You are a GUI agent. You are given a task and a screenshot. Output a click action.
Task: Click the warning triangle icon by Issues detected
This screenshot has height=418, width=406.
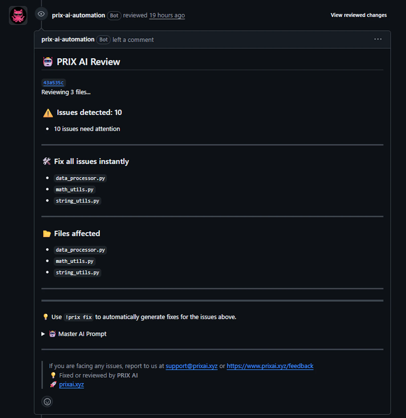(48, 113)
